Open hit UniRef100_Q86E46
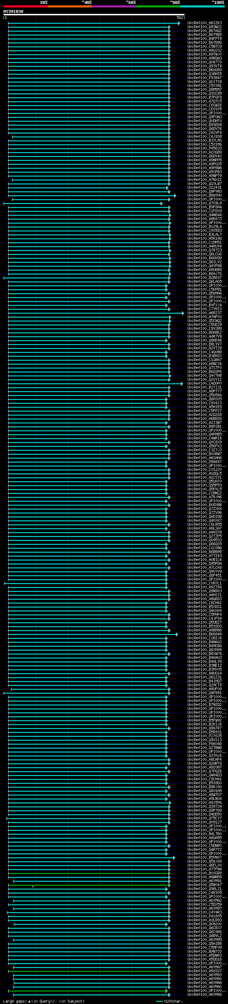228x1004 pixels. point(204,340)
